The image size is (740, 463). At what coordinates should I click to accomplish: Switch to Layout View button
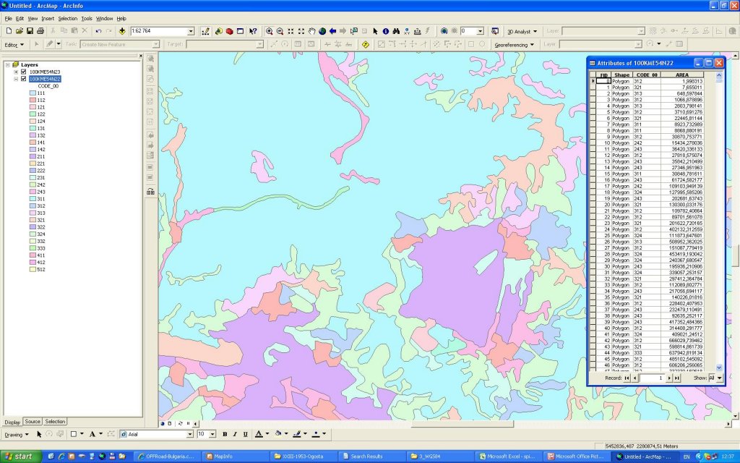169,423
